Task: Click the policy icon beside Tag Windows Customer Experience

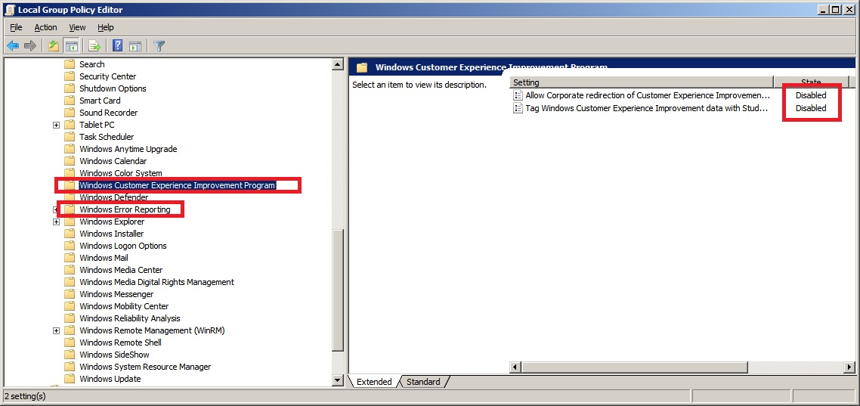Action: point(518,108)
